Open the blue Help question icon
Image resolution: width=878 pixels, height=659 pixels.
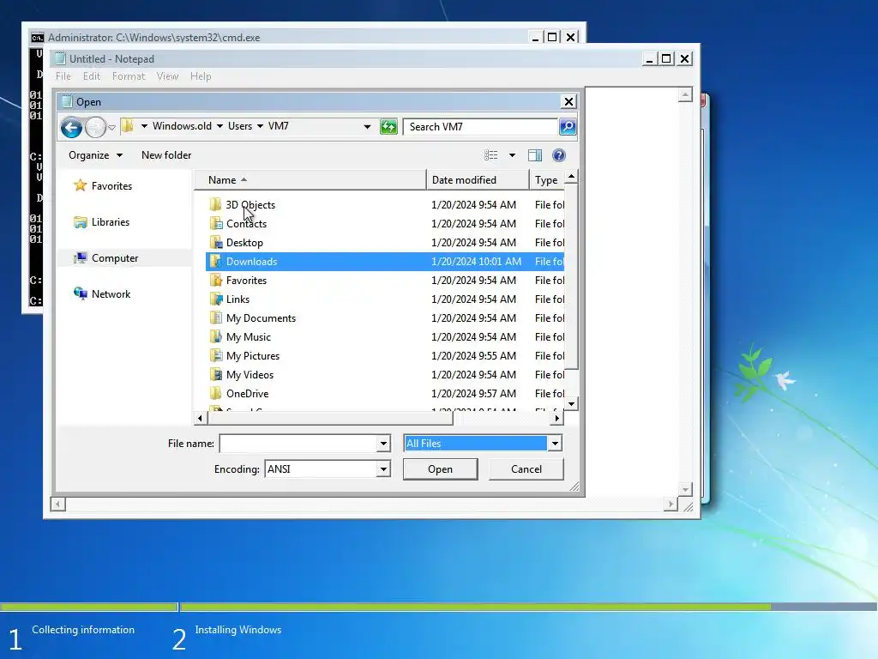559,155
